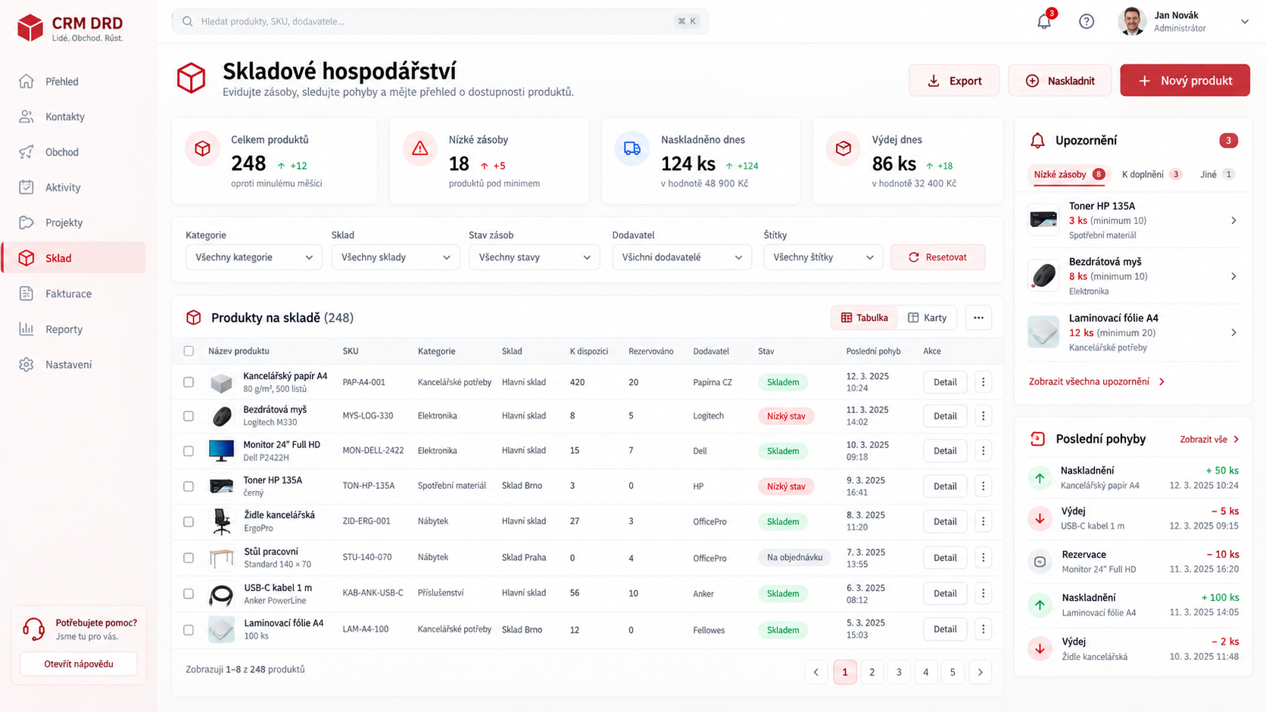Tick the Židle kancelářská row checkbox
Image resolution: width=1266 pixels, height=712 pixels.
189,522
